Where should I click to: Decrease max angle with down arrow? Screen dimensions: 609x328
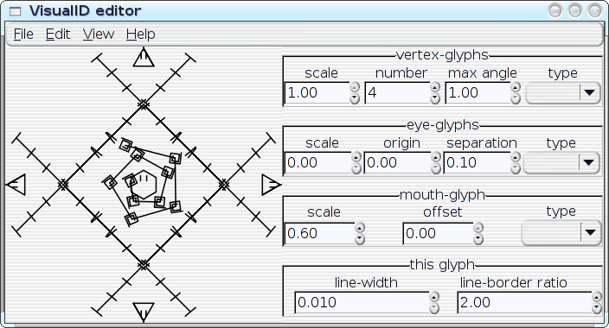(x=516, y=99)
